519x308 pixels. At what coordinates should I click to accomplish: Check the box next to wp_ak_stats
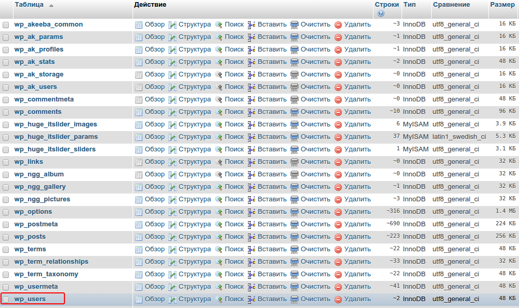click(6, 62)
